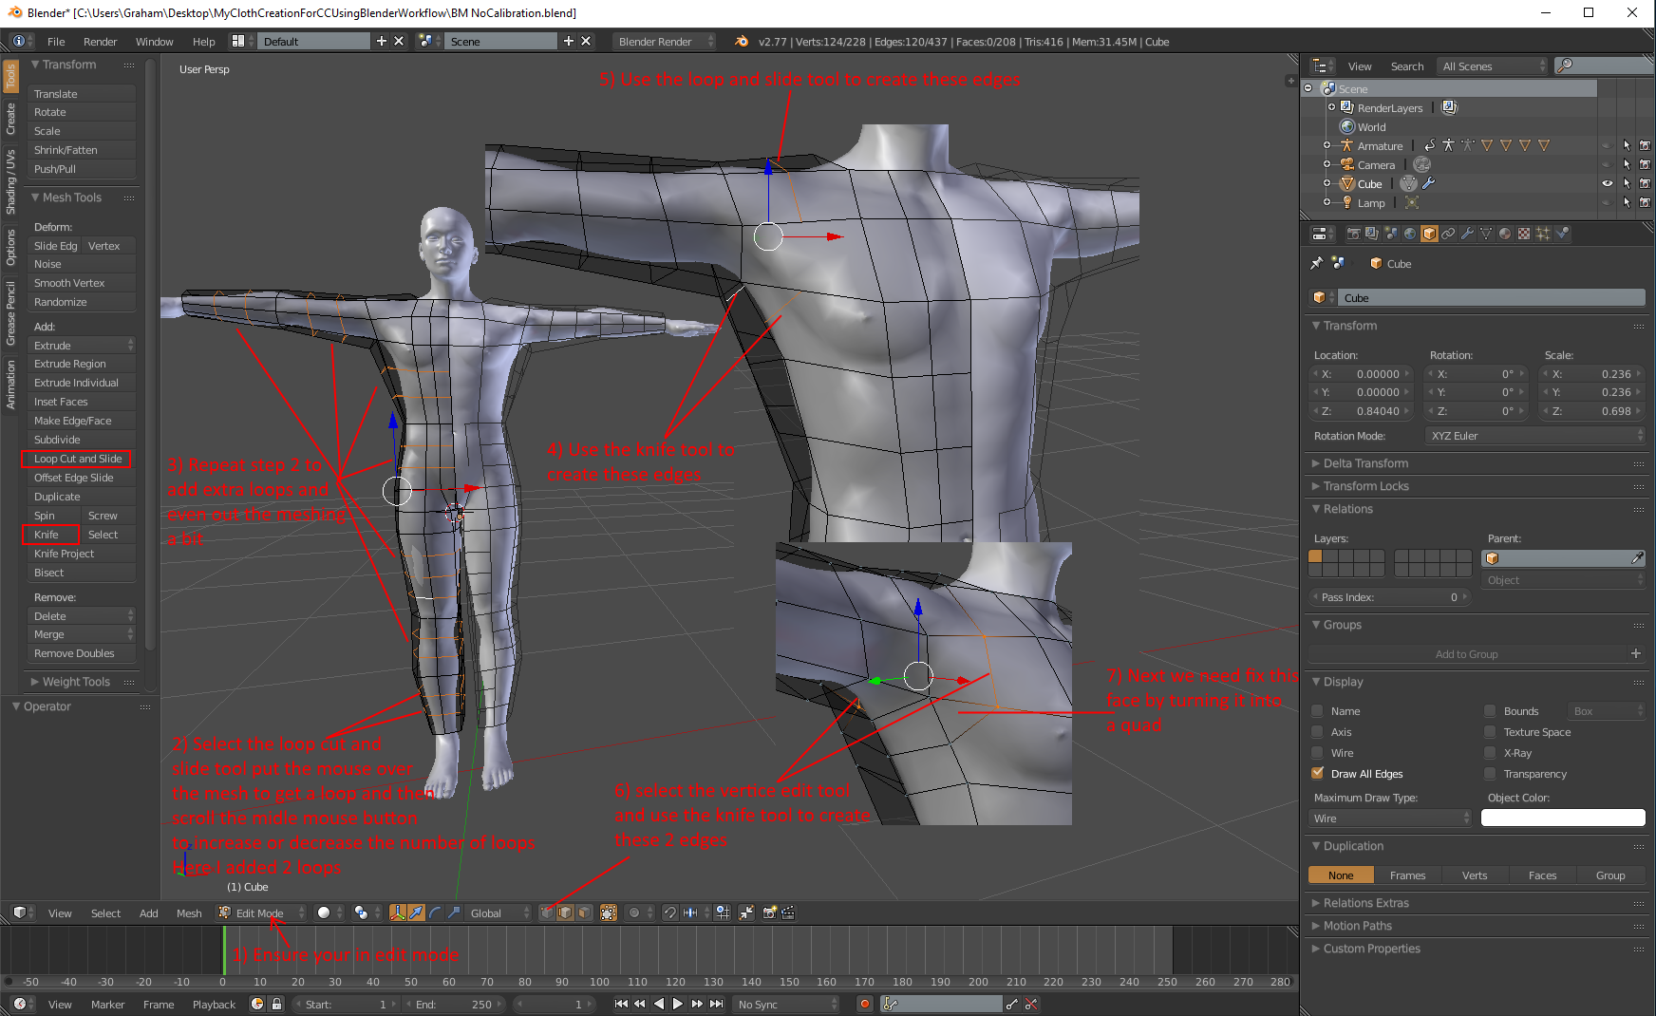The image size is (1656, 1016).
Task: Switch to the Shading / UVs tab
Action: point(10,181)
